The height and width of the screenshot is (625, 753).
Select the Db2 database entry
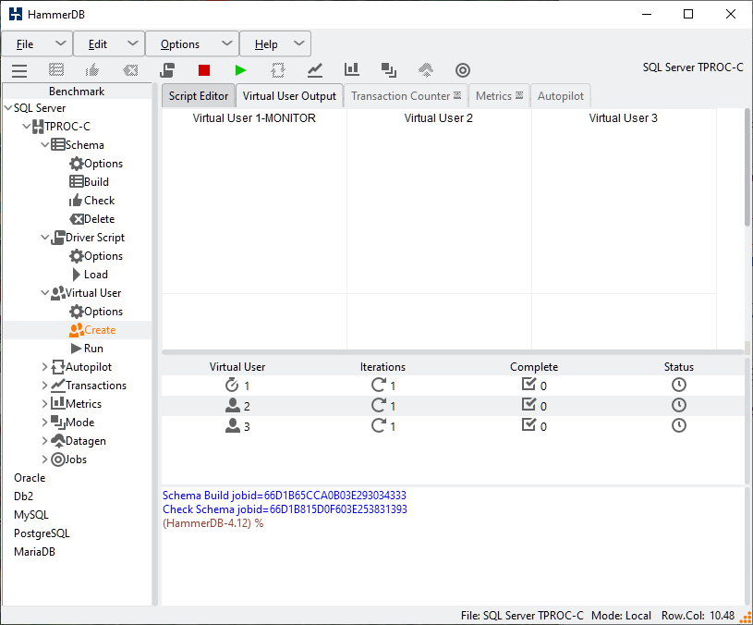[23, 496]
